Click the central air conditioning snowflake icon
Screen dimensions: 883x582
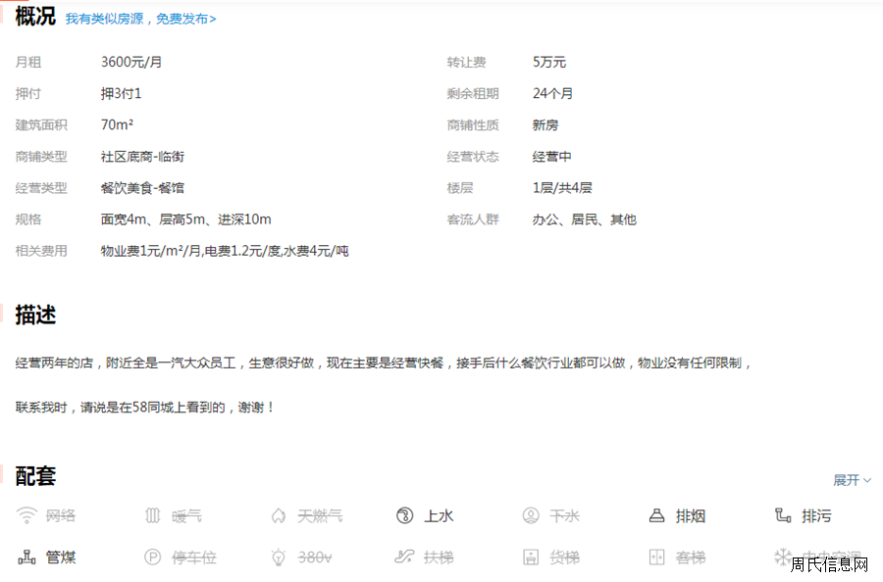coord(782,557)
